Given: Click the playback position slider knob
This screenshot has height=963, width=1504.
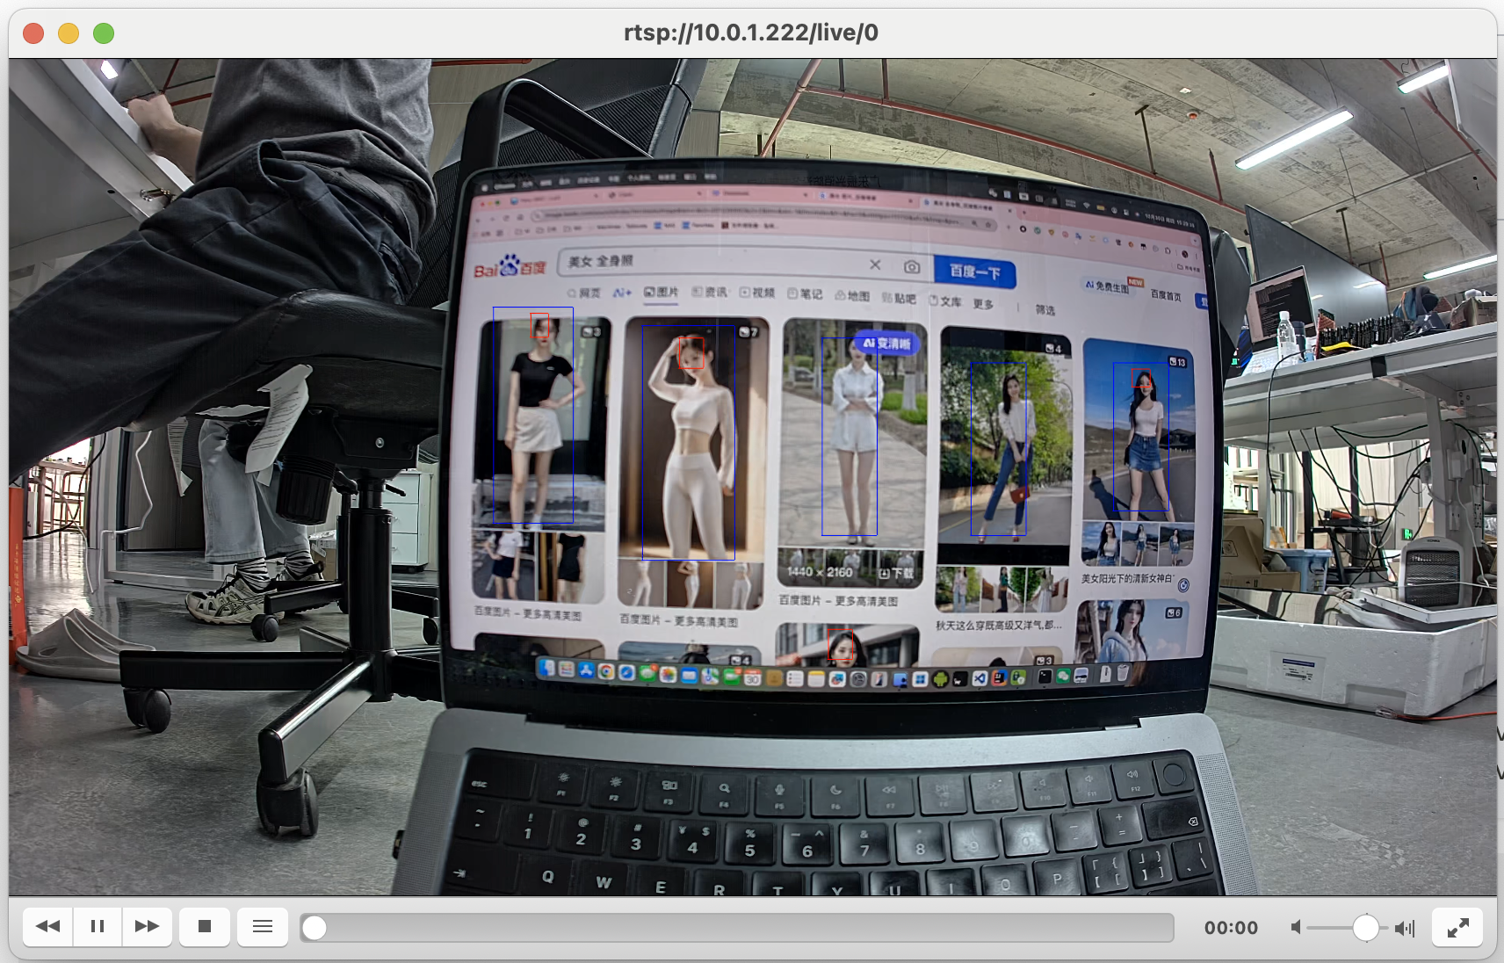Looking at the screenshot, I should (x=315, y=928).
